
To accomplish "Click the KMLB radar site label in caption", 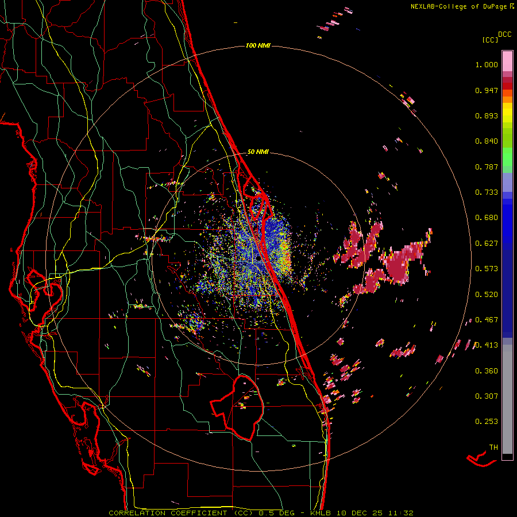I will click(320, 513).
